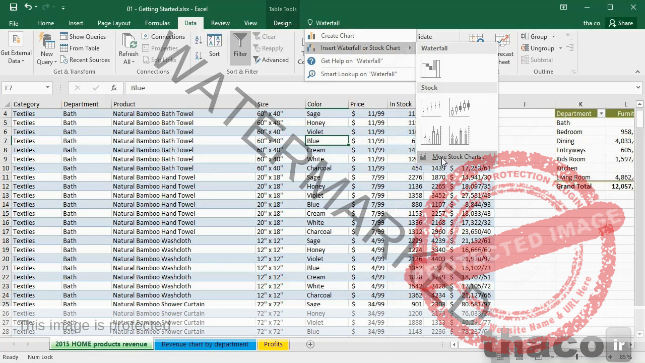
Task: Open Ribbon Display Options
Action: click(x=564, y=8)
